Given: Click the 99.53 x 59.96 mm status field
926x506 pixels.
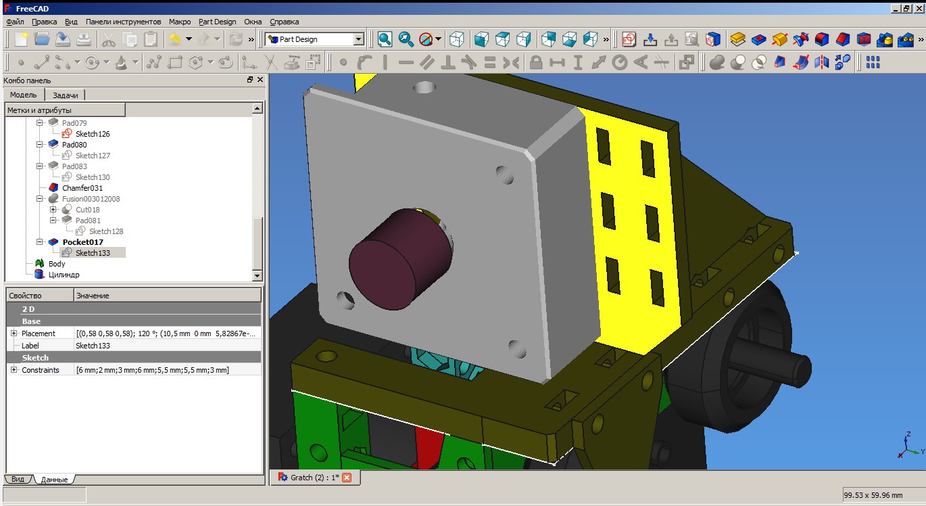Looking at the screenshot, I should [x=883, y=495].
